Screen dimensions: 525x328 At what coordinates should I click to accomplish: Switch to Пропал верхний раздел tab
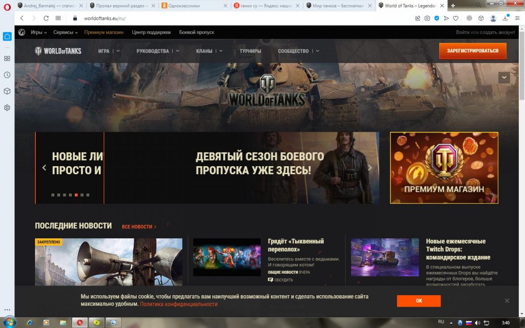pos(122,6)
